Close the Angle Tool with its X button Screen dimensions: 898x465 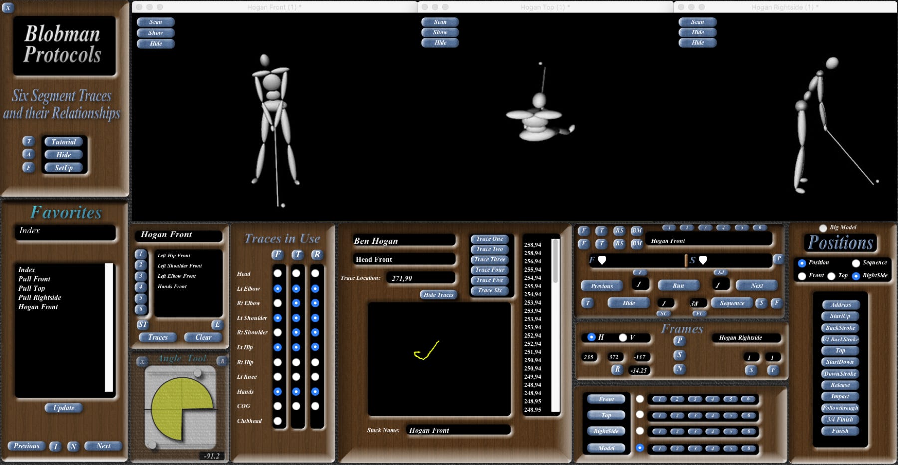(x=142, y=361)
